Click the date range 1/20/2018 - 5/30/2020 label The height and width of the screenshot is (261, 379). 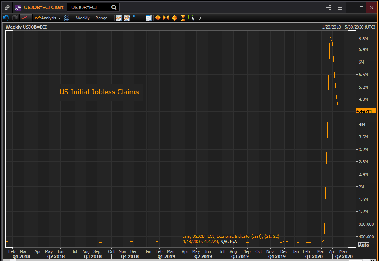pos(348,27)
